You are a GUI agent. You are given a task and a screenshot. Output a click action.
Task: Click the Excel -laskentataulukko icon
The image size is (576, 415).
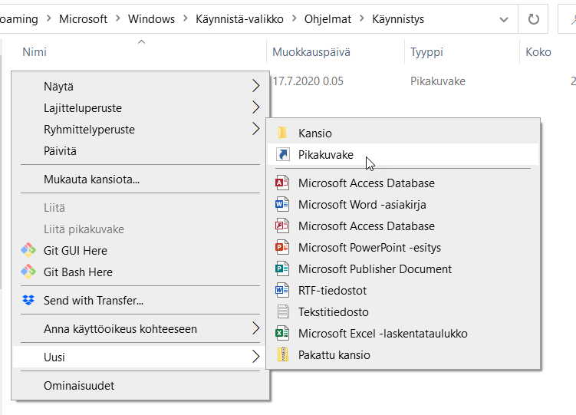point(283,334)
